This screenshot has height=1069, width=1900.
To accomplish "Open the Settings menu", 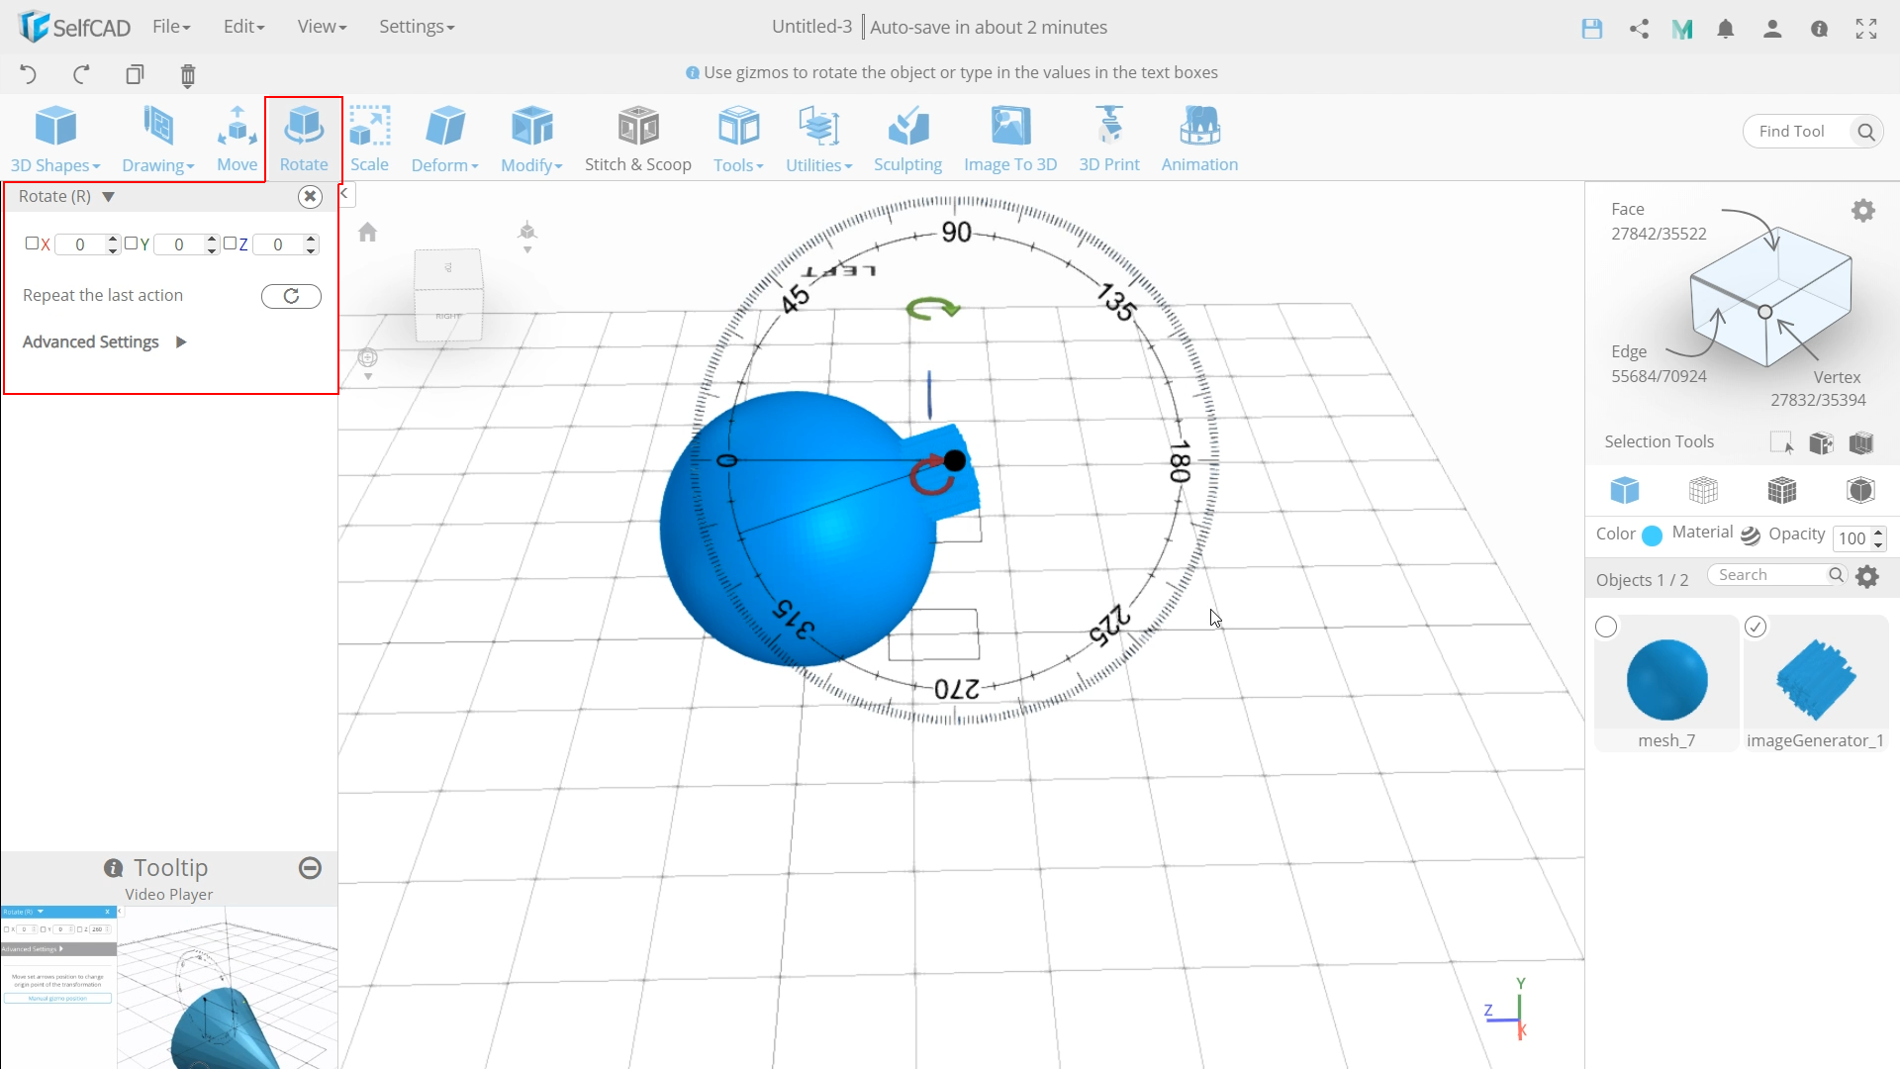I will click(x=417, y=27).
